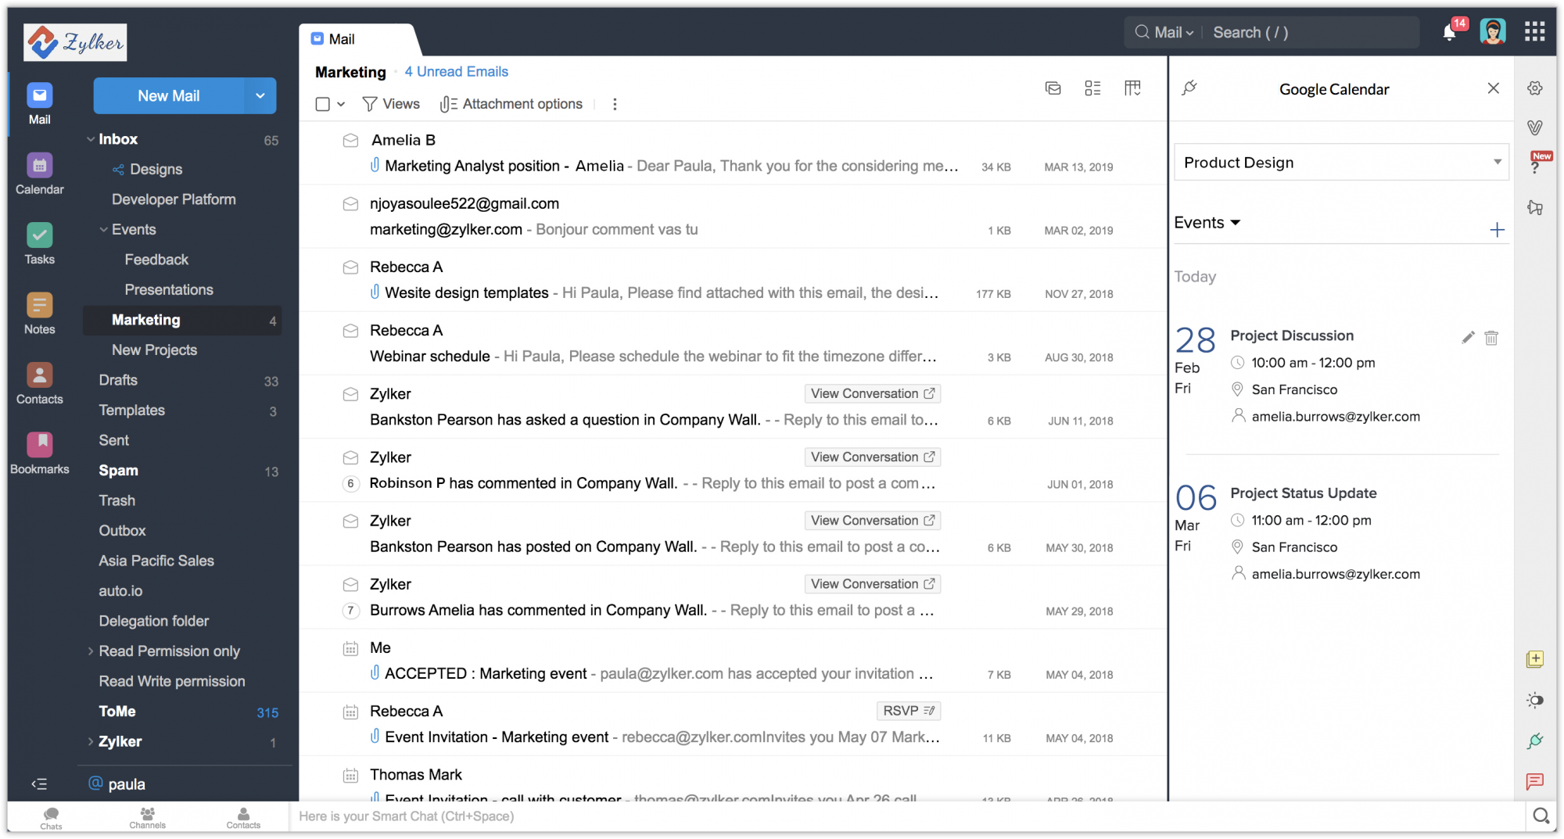Image resolution: width=1564 pixels, height=839 pixels.
Task: Open the red feedback chat icon
Action: 1535,781
